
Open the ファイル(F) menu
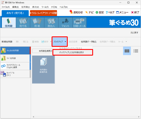6,7
